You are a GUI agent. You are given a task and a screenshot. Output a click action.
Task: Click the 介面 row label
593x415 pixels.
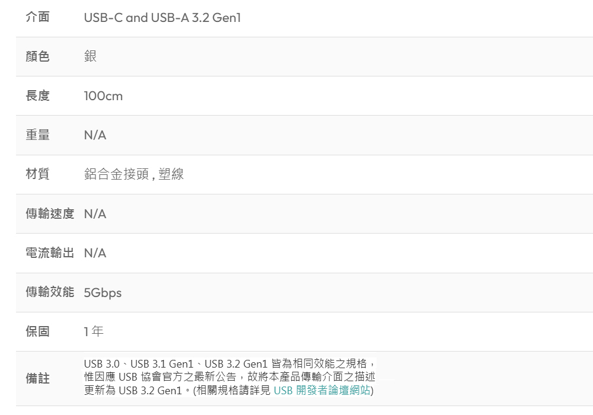pyautogui.click(x=37, y=17)
